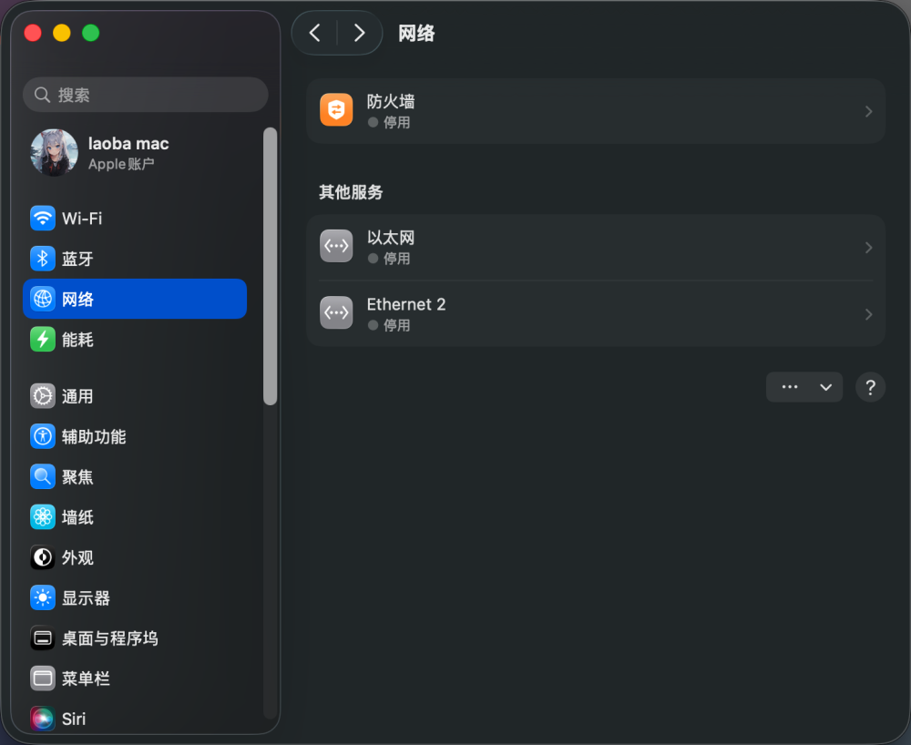
Task: Select the 外观 sidebar label
Action: pos(77,558)
